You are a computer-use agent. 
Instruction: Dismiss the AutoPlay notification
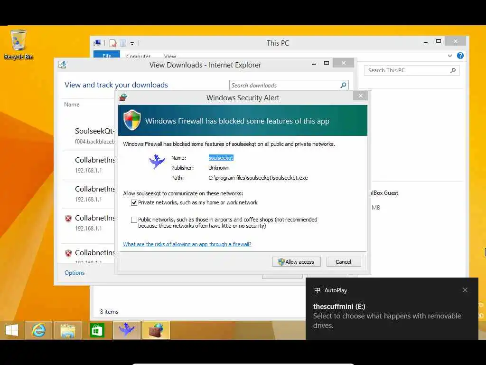point(465,290)
